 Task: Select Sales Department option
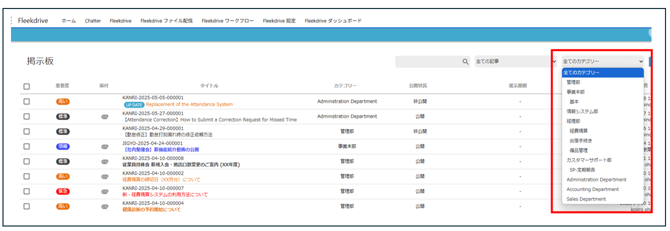603,199
